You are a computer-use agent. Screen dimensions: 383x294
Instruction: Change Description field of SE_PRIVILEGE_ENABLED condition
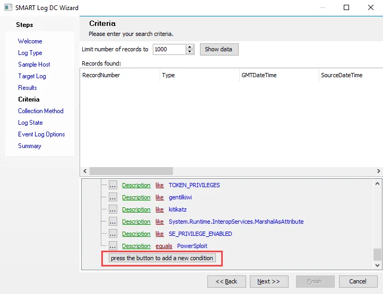point(136,234)
